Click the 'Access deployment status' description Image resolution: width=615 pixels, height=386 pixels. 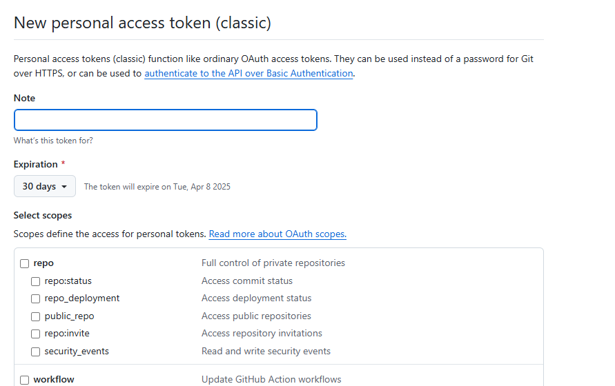(256, 298)
